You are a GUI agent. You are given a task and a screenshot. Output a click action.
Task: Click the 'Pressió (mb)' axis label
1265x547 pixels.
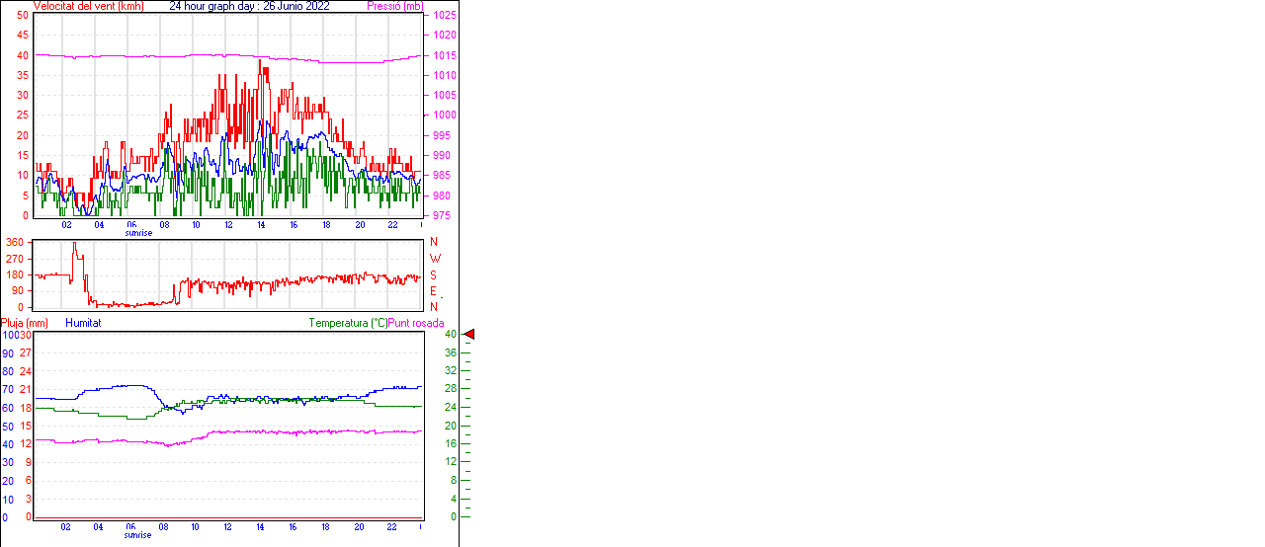393,6
